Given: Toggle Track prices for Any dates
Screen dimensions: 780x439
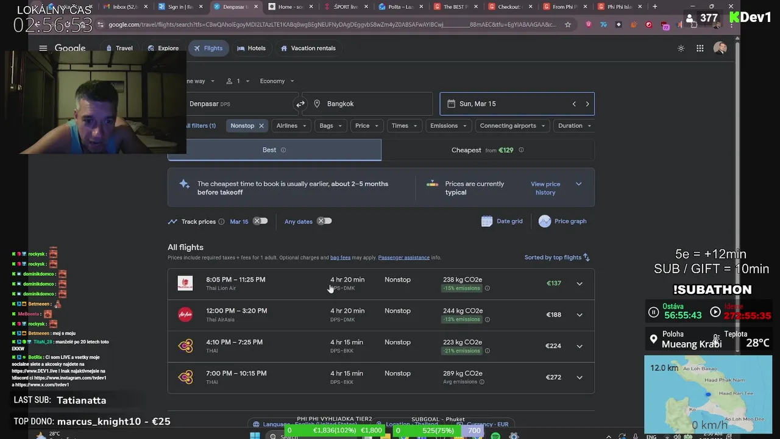Looking at the screenshot, I should 324,221.
